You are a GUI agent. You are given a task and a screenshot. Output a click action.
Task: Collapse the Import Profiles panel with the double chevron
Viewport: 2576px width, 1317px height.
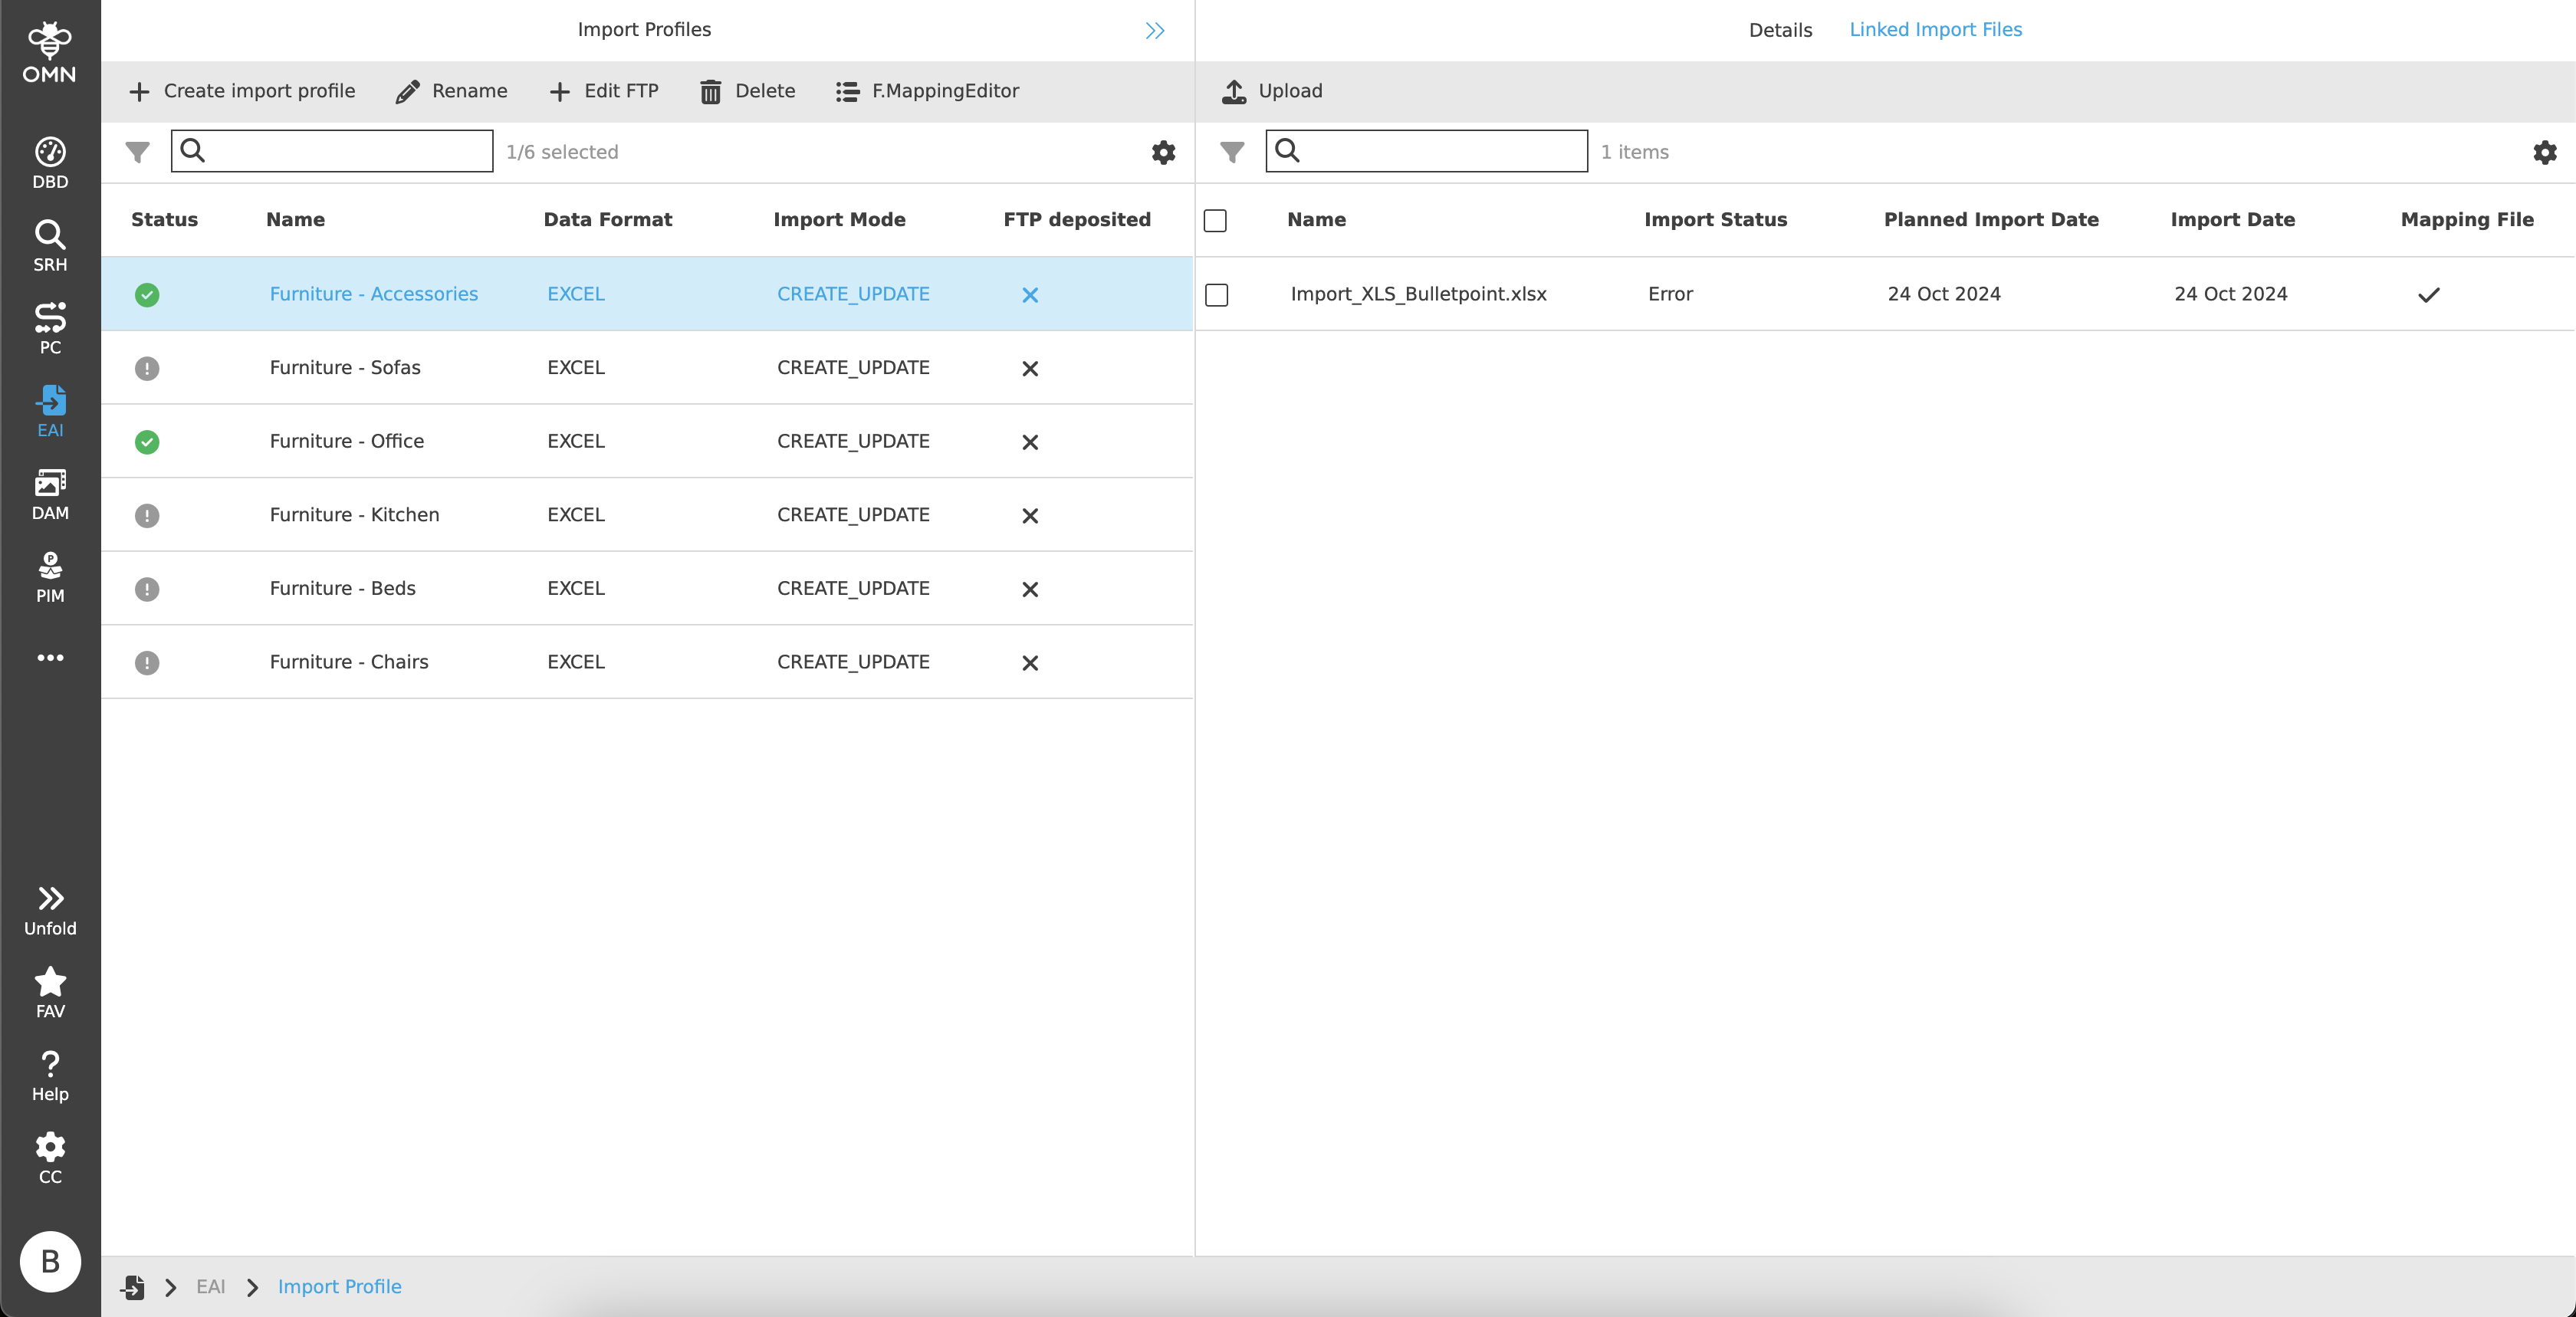point(1154,30)
